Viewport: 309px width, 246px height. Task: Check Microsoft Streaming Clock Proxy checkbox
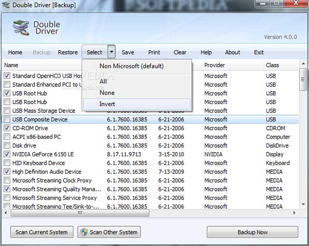(7, 180)
